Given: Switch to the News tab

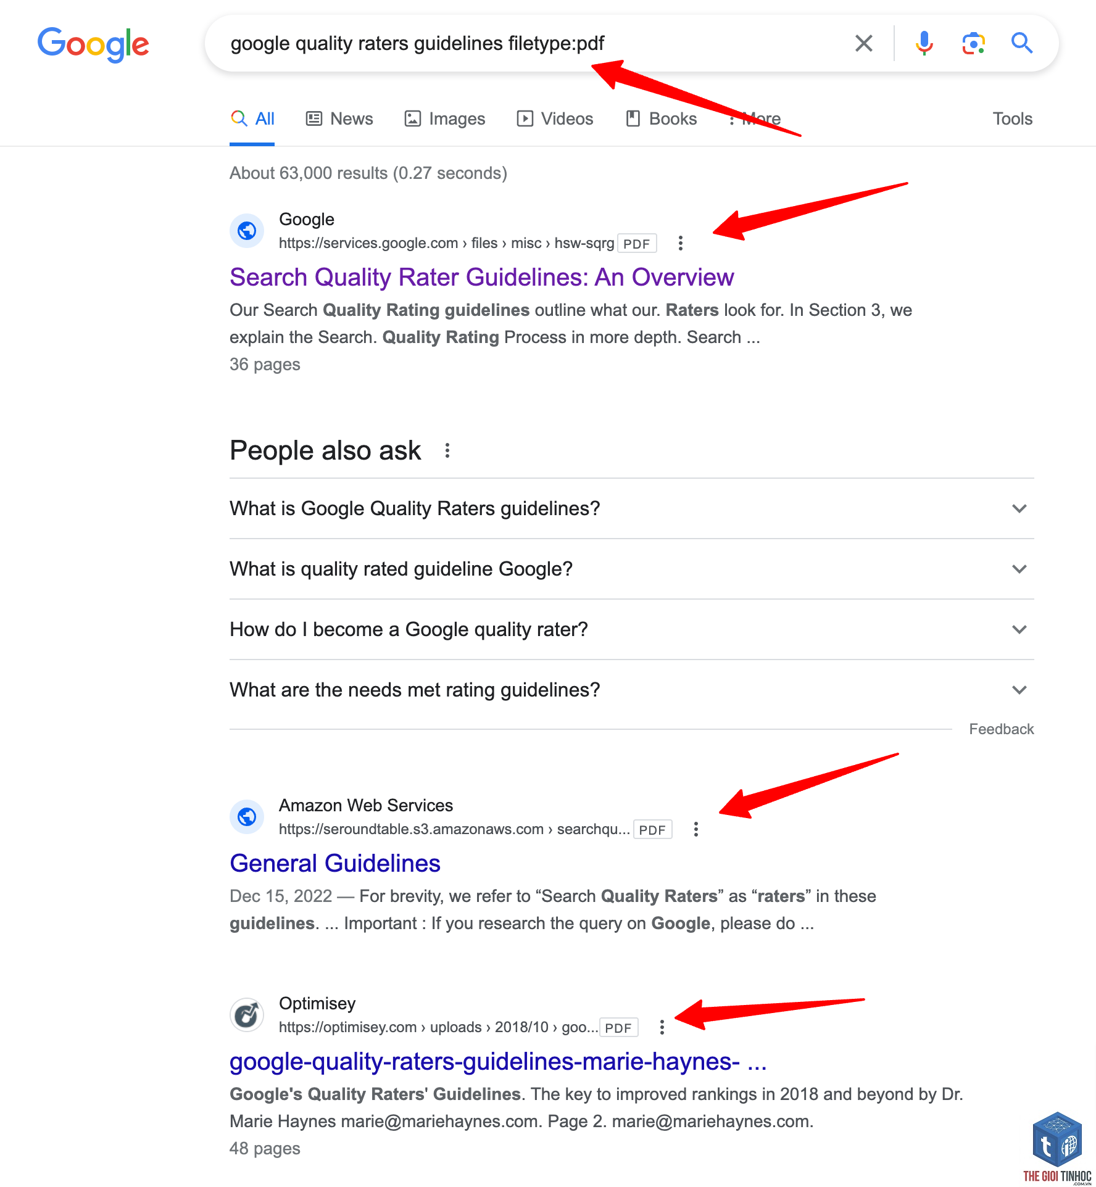Looking at the screenshot, I should pyautogui.click(x=339, y=118).
